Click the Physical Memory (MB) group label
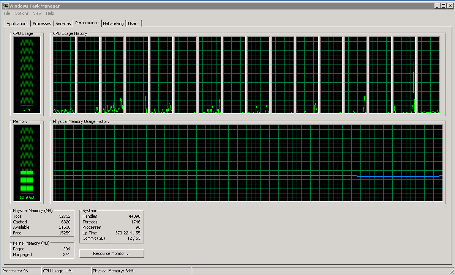 tap(33, 211)
